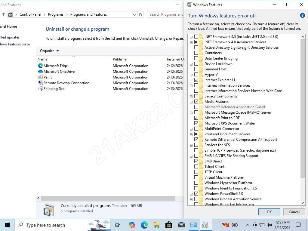
Task: Open the installed updates link
Action: [10, 37]
